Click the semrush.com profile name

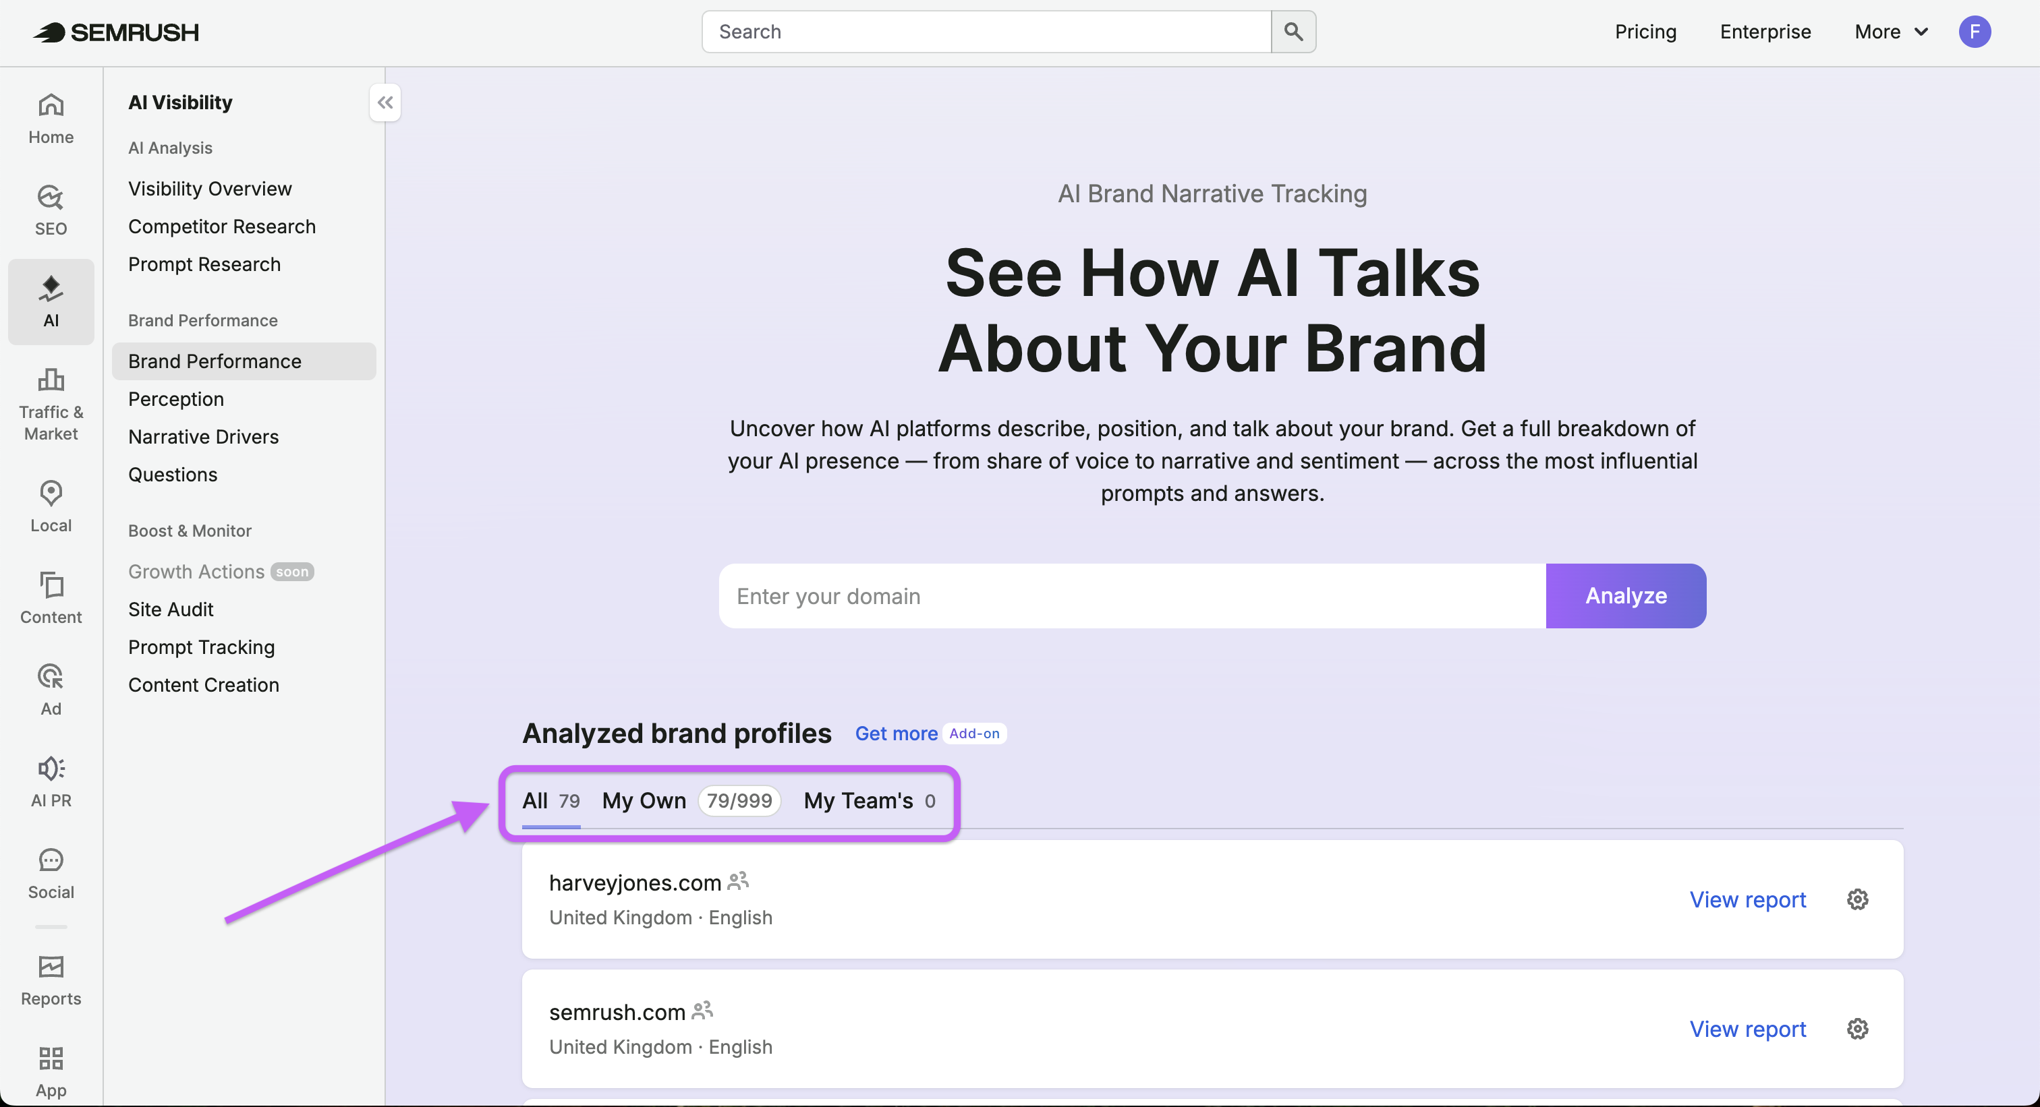click(617, 1011)
